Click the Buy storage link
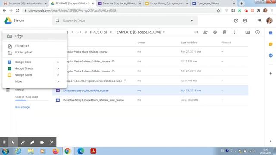Screen dimensions: 276x155 click(x=22, y=107)
